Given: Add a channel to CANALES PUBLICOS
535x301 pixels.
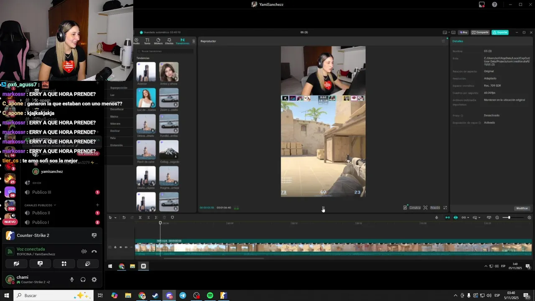Looking at the screenshot, I should point(97,205).
